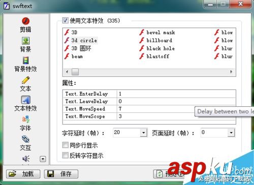
Task: Click the flash icon beside 3d circle
Action: click(67, 40)
